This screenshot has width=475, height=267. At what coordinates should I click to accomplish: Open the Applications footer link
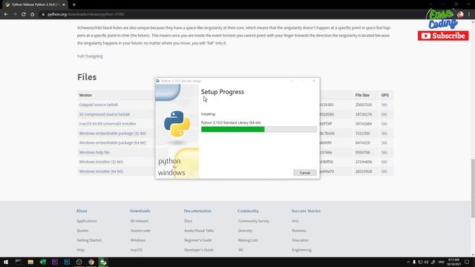coord(87,221)
